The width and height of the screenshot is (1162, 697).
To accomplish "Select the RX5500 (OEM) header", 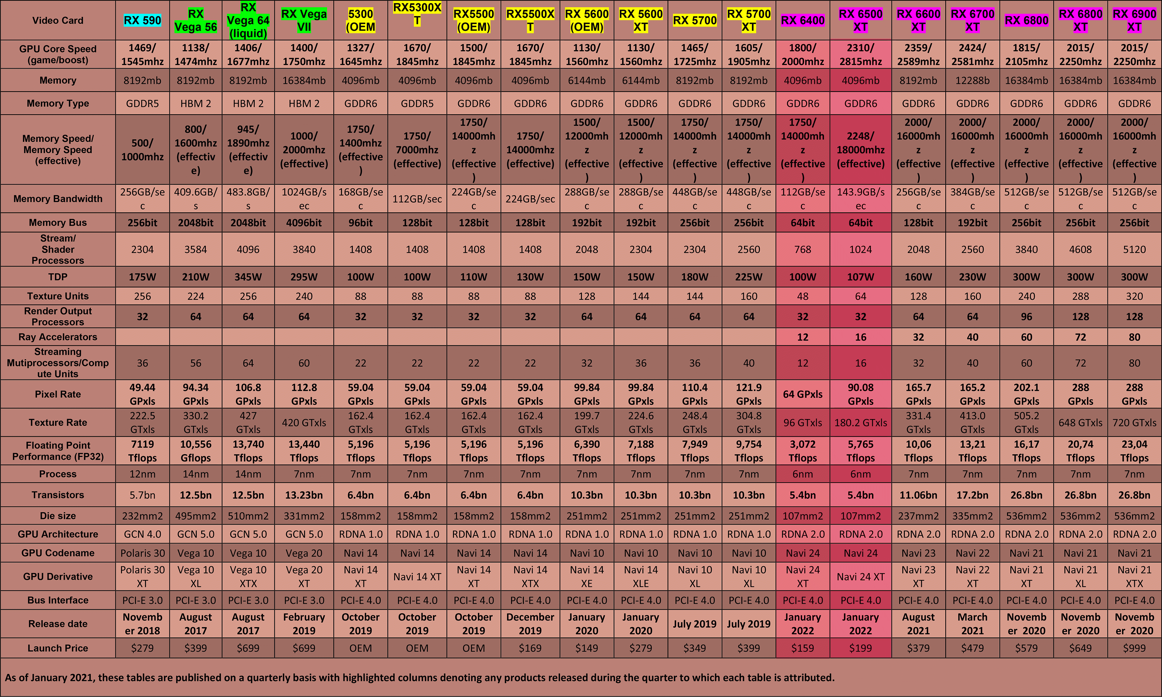I will point(474,20).
